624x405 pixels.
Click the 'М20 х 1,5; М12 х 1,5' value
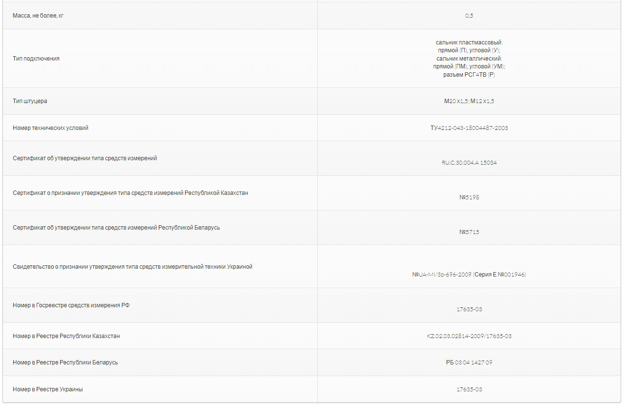[469, 101]
